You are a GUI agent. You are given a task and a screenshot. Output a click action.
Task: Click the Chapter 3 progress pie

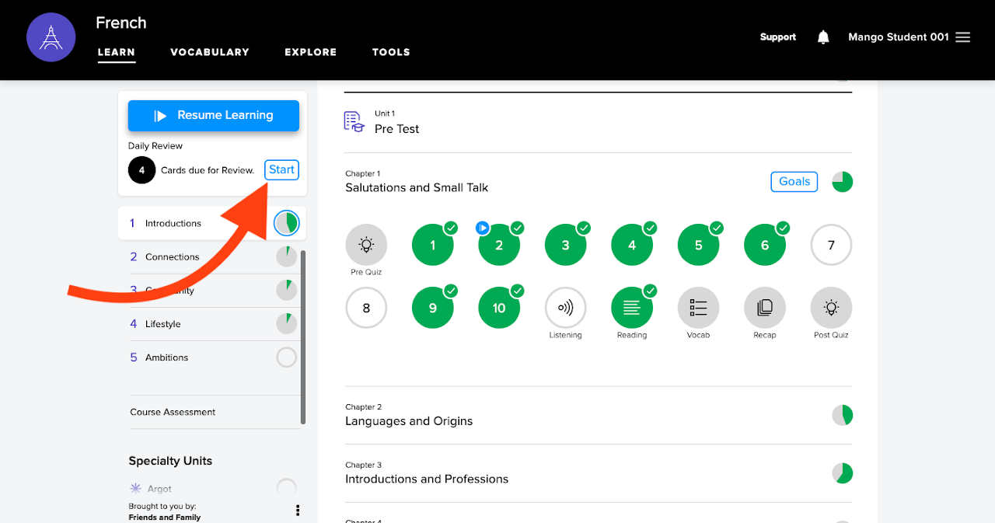point(842,473)
